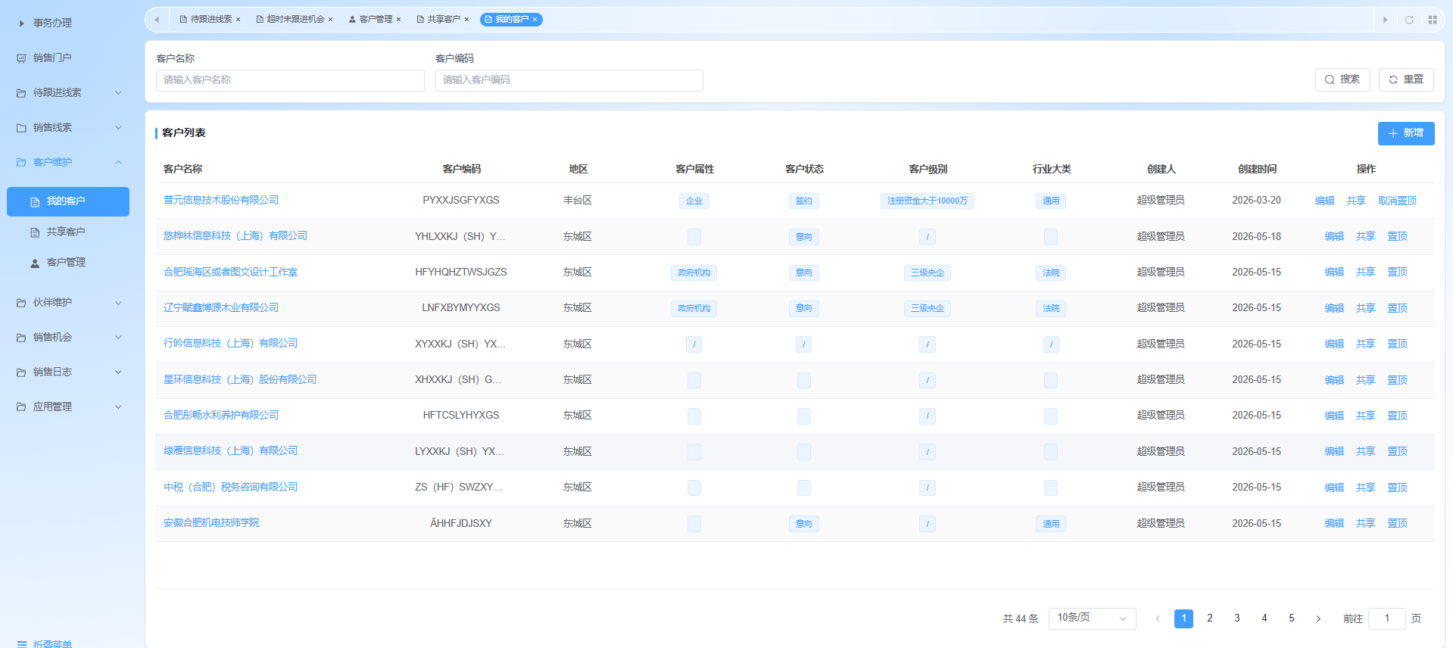Click 置顶 for 中税（合肥）税务咨询有限公司 row
This screenshot has width=1453, height=648.
(x=1397, y=488)
